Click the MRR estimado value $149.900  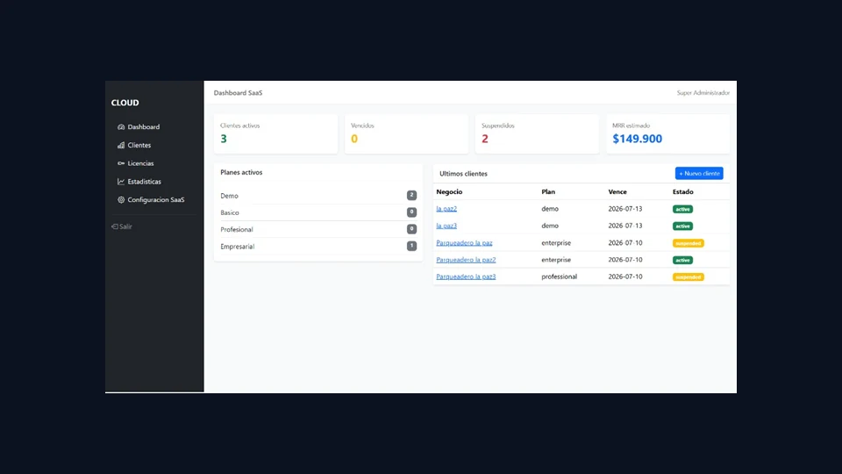pos(638,139)
